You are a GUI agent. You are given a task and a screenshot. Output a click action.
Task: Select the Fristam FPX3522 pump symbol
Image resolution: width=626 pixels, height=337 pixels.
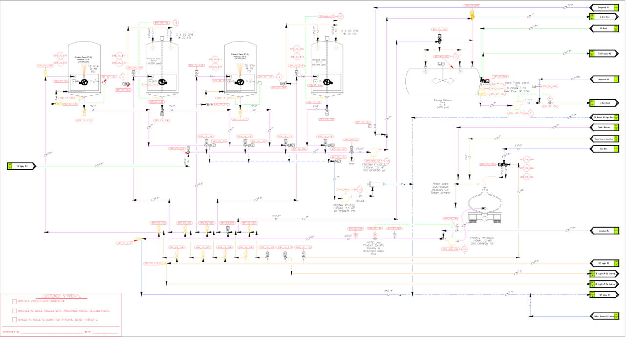[374, 153]
